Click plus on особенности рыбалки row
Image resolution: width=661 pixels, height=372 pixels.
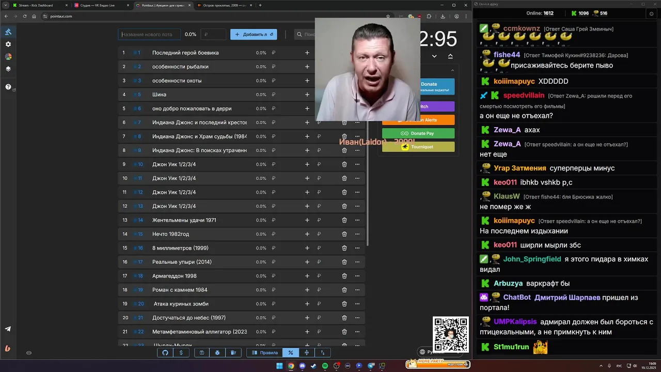tap(307, 67)
